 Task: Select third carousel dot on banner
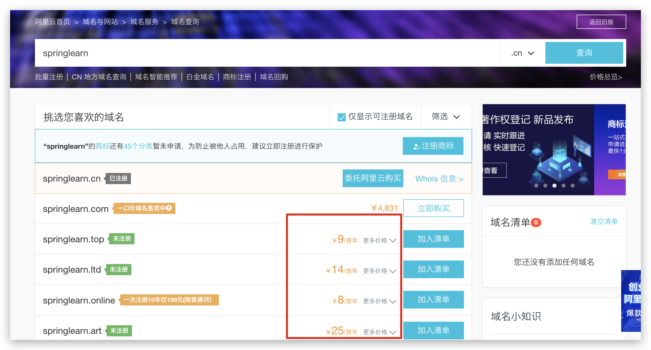(x=554, y=186)
